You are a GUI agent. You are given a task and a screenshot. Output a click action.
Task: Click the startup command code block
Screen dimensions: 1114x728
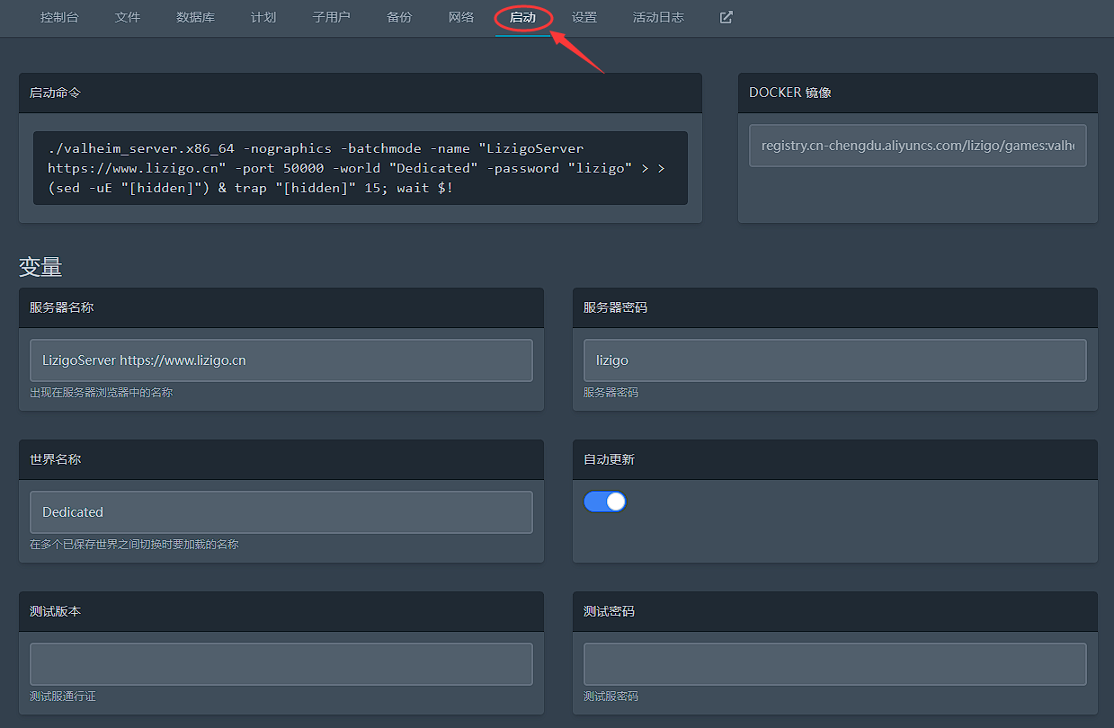[361, 168]
